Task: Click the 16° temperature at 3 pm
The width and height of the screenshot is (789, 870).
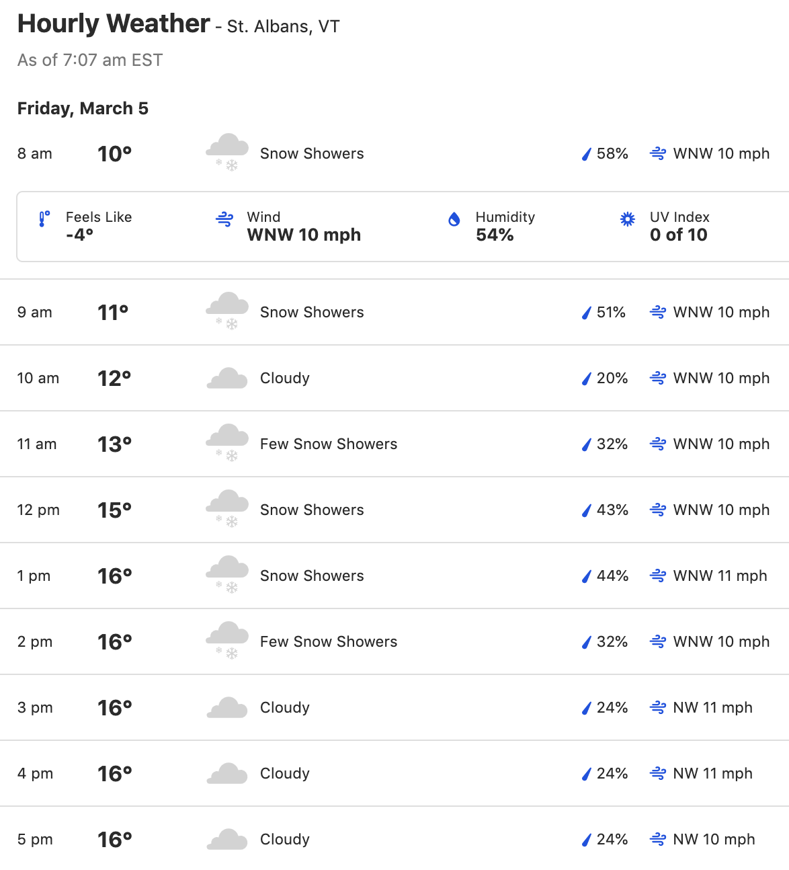Action: [115, 707]
